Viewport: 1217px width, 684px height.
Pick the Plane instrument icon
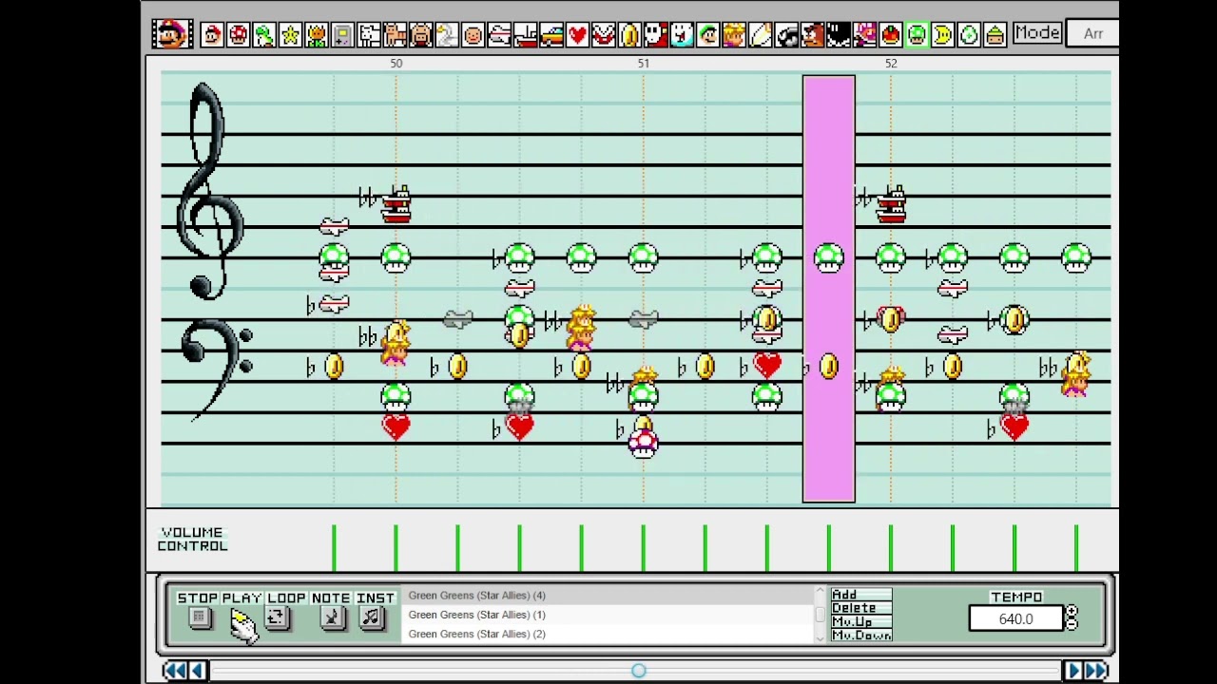(x=499, y=35)
